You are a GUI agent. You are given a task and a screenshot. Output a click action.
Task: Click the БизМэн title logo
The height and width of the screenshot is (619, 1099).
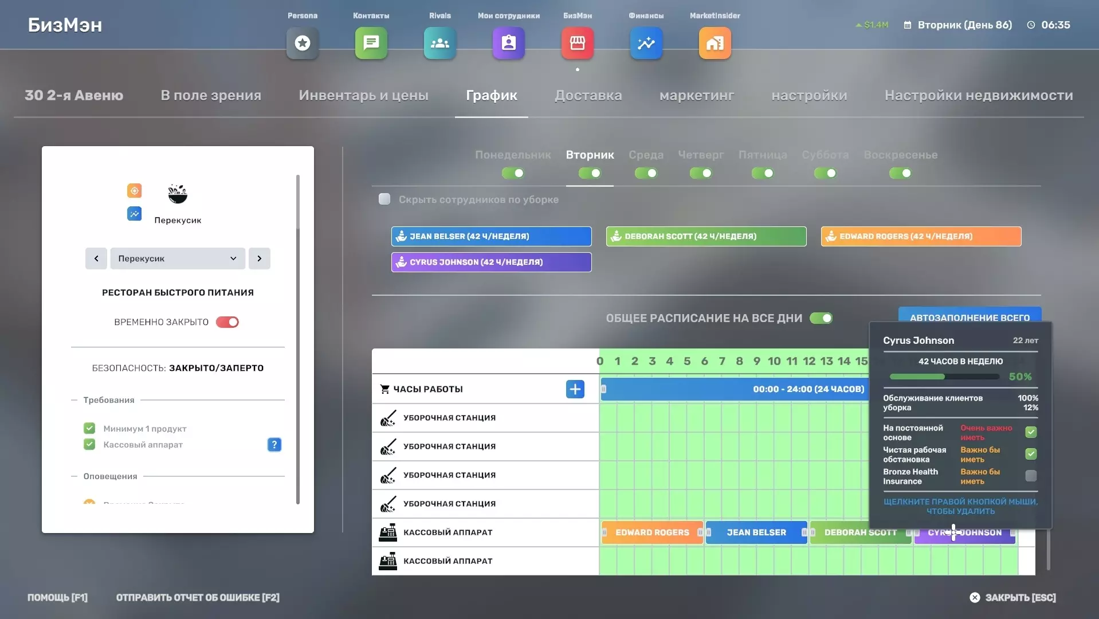point(65,25)
